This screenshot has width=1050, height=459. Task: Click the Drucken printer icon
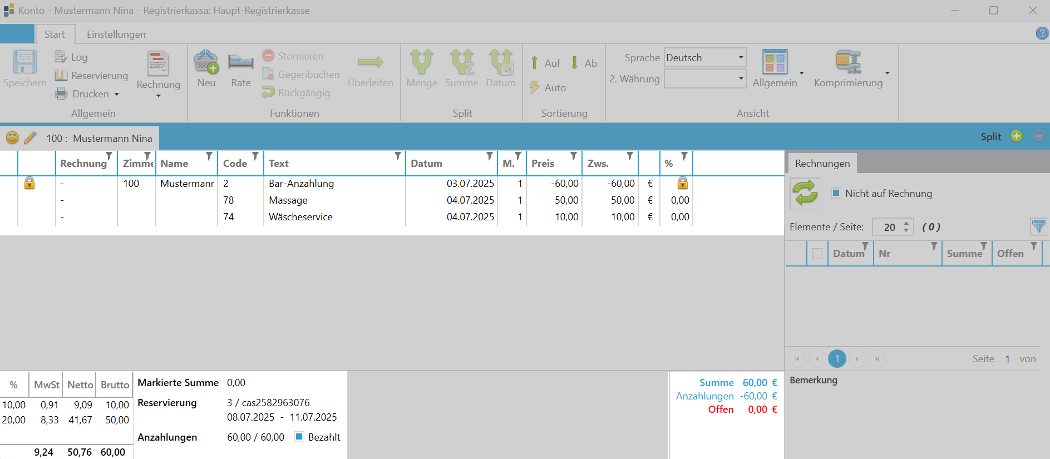point(61,93)
